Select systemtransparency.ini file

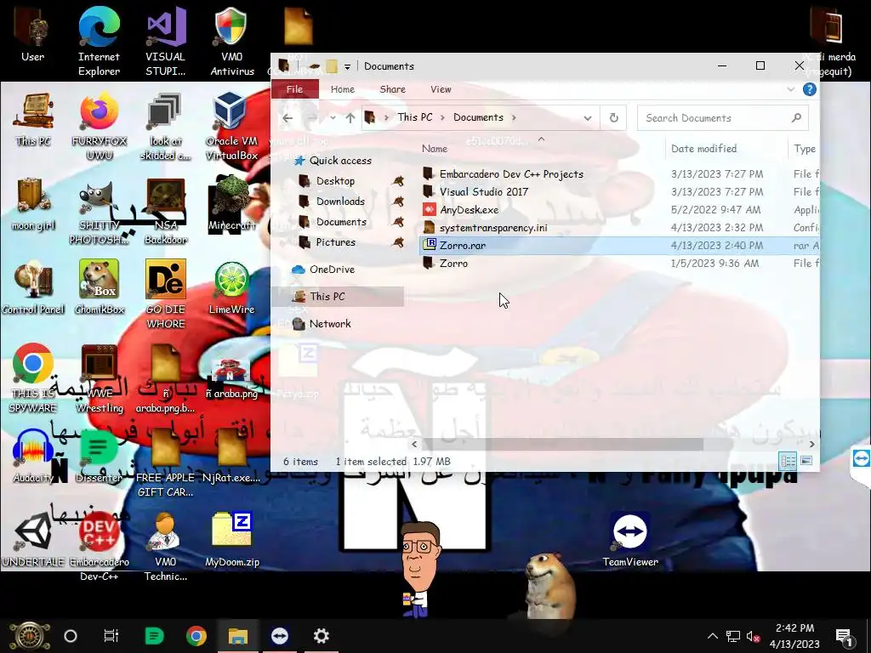coord(493,228)
